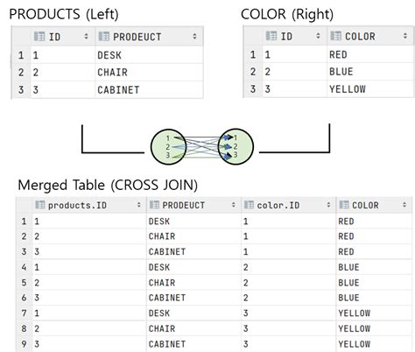The height and width of the screenshot is (352, 415).
Task: Open sort arrows on PRODUCTS PRODEUCT column
Action: [x=194, y=37]
